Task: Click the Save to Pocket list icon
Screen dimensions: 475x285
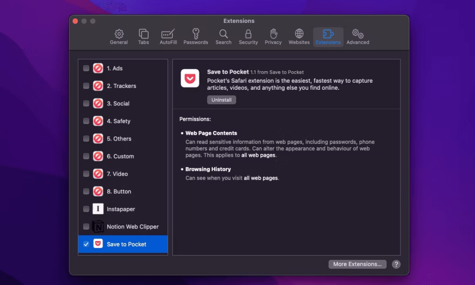Action: (98, 244)
